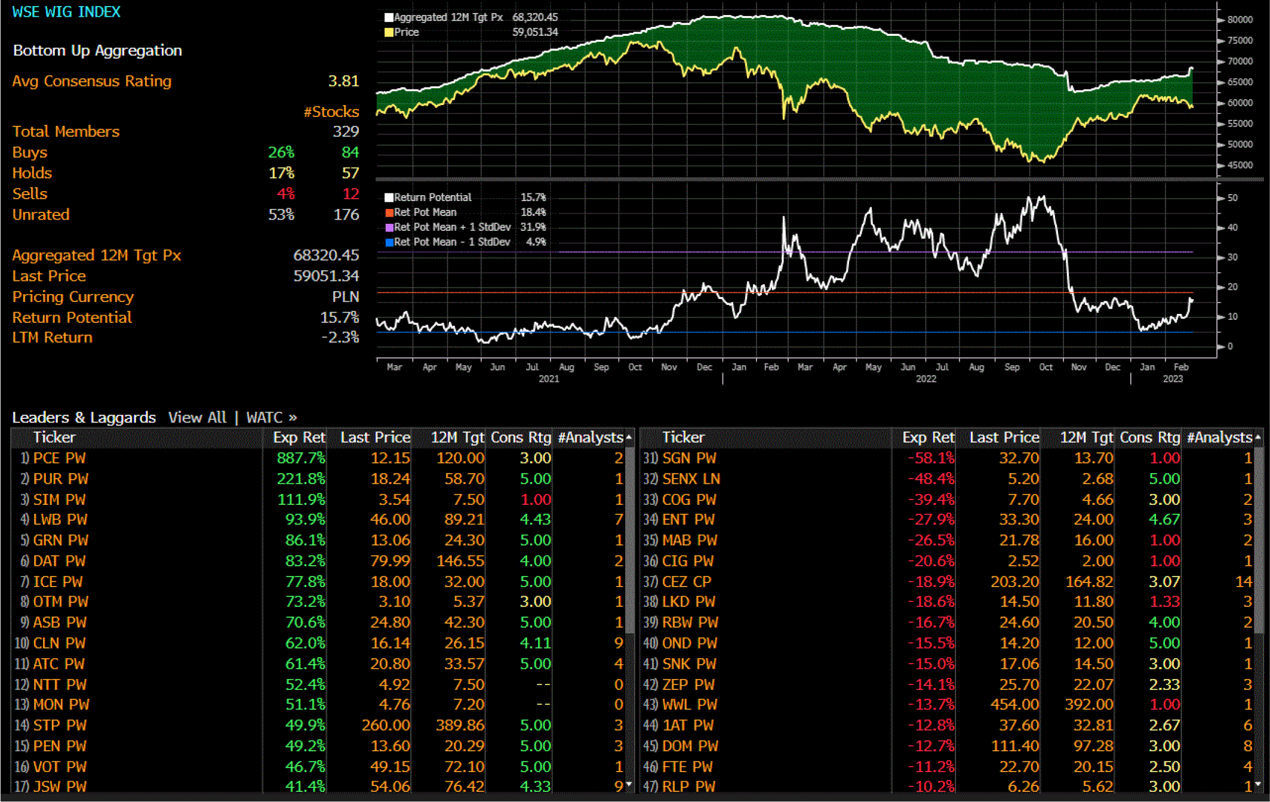This screenshot has width=1270, height=802.
Task: Click the purple Ret Pot Mean + 1 StdDev swatch
Action: pyautogui.click(x=389, y=227)
